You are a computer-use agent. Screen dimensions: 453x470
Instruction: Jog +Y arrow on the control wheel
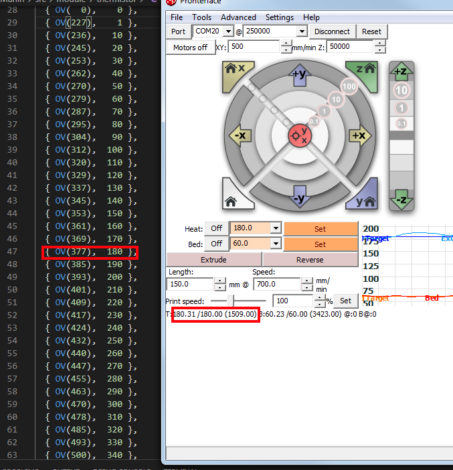(x=300, y=74)
